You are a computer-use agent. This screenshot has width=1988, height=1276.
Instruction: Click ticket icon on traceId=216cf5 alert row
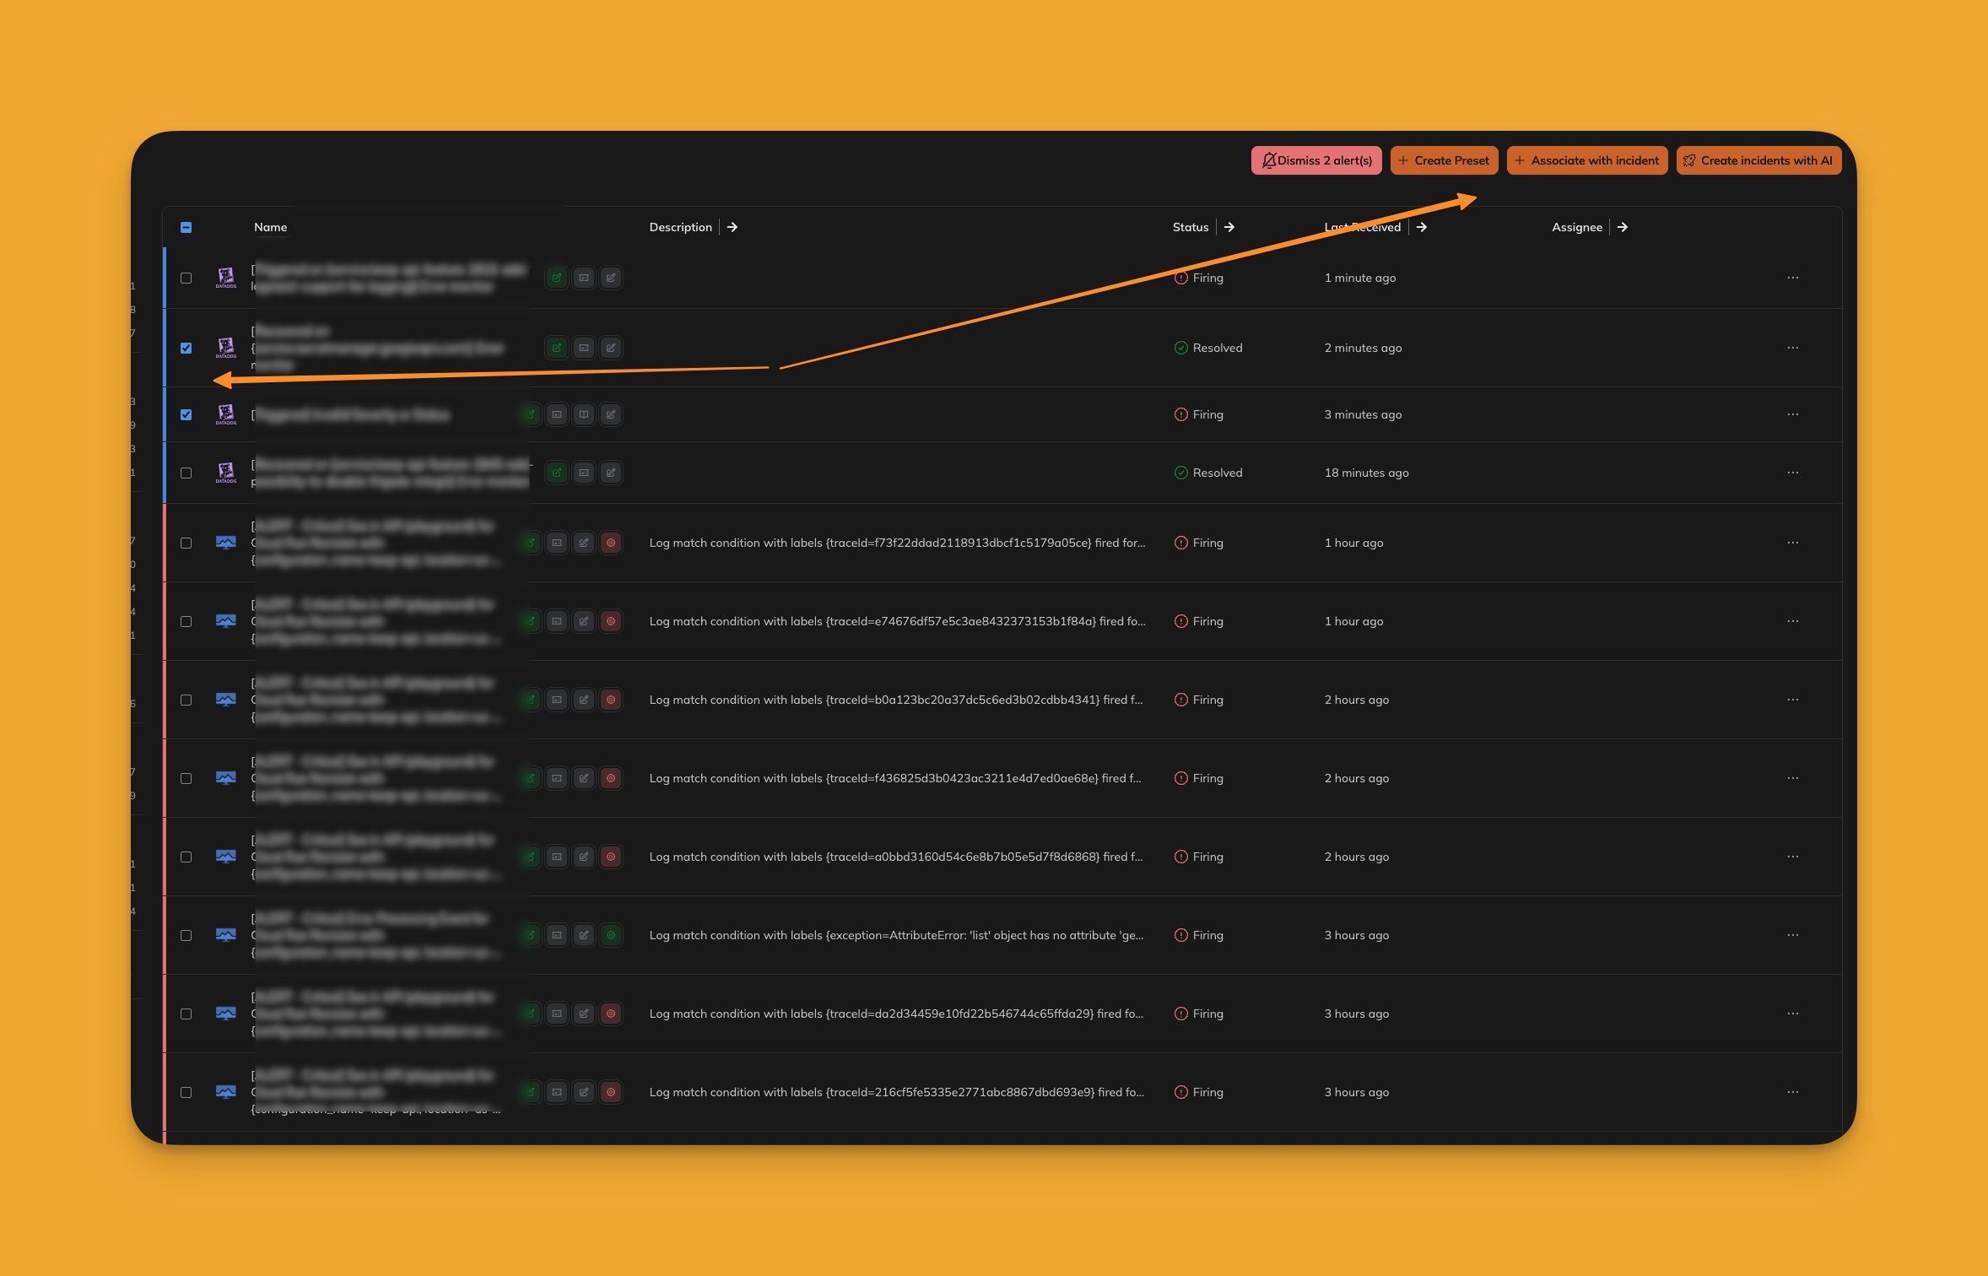pyautogui.click(x=557, y=1092)
